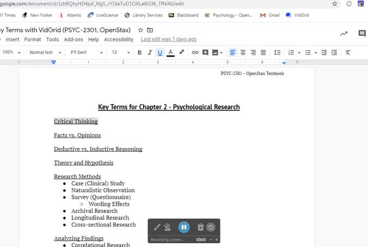Open the zoom 100% dropdown

[x=11, y=52]
